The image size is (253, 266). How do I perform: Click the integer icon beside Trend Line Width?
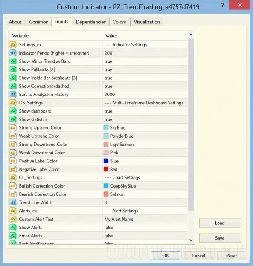[x=13, y=202]
